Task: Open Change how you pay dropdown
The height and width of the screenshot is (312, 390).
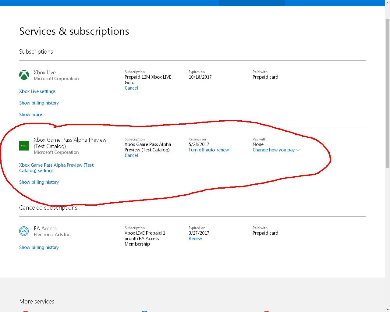Action: click(276, 150)
